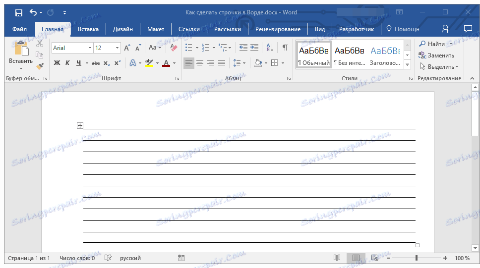480x268 pixels.
Task: Justify the paragraph text
Action: pyautogui.click(x=222, y=63)
